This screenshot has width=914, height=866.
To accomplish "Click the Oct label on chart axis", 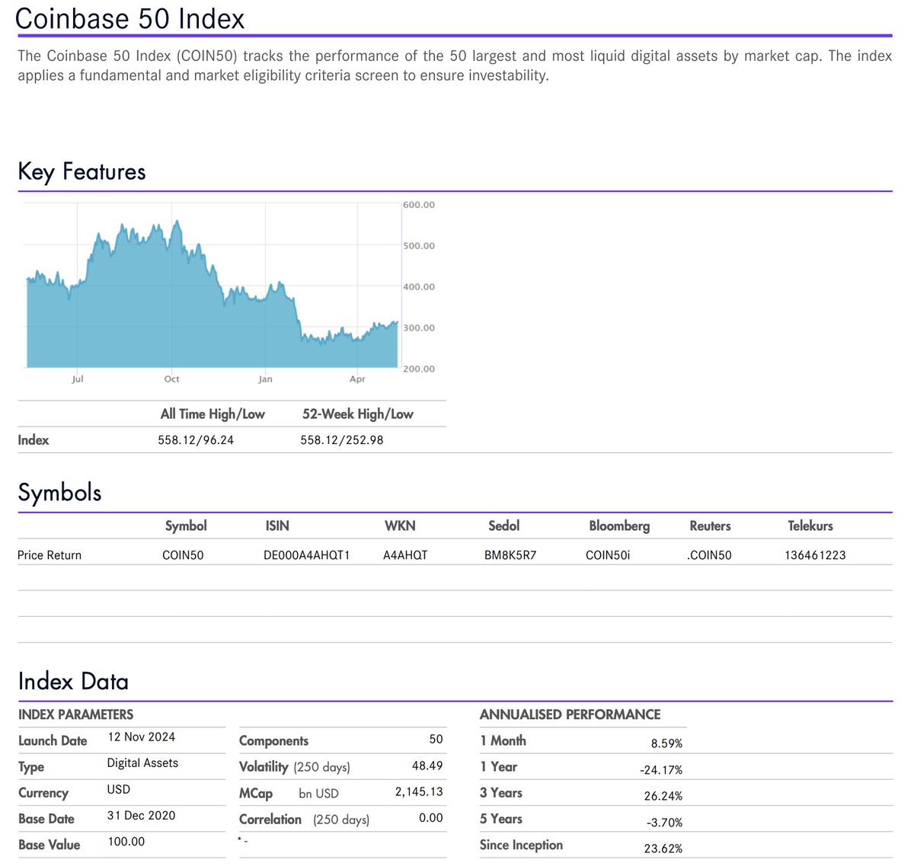I will tap(172, 379).
